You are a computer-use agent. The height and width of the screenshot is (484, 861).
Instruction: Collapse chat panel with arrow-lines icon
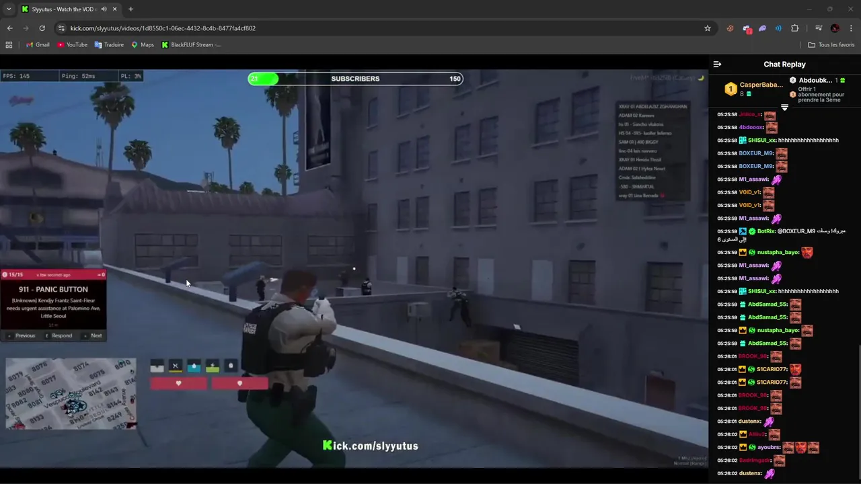[x=717, y=65]
